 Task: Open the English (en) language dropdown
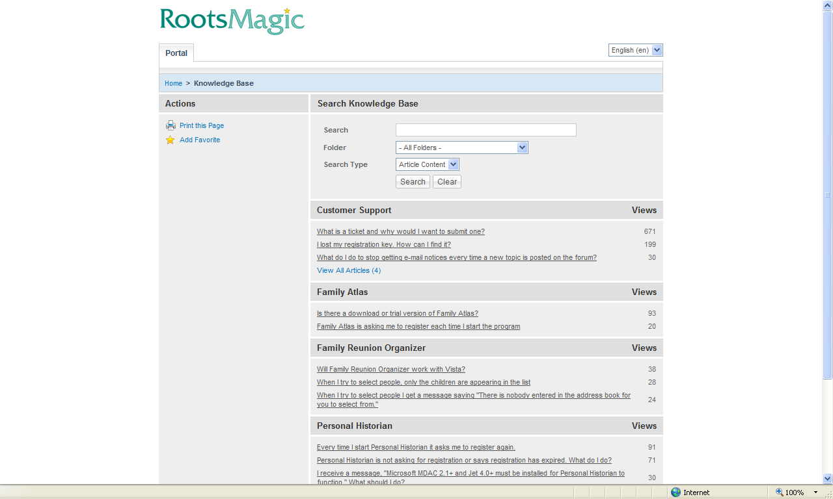[x=635, y=50]
